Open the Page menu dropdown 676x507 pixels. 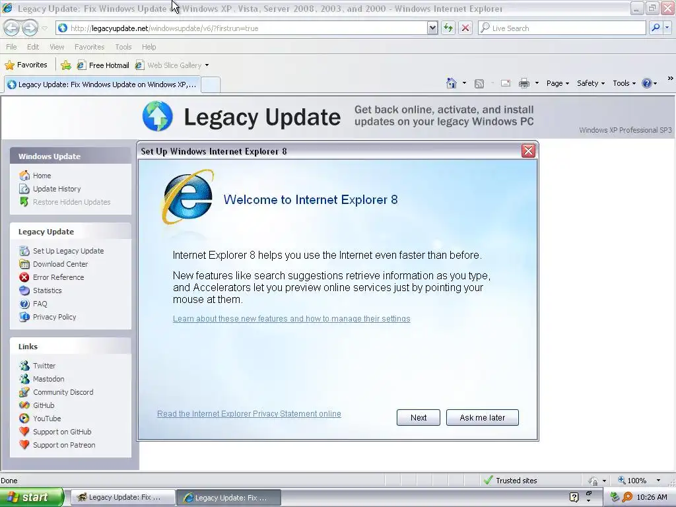click(558, 83)
